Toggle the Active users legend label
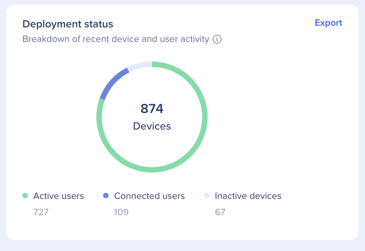 (x=58, y=196)
